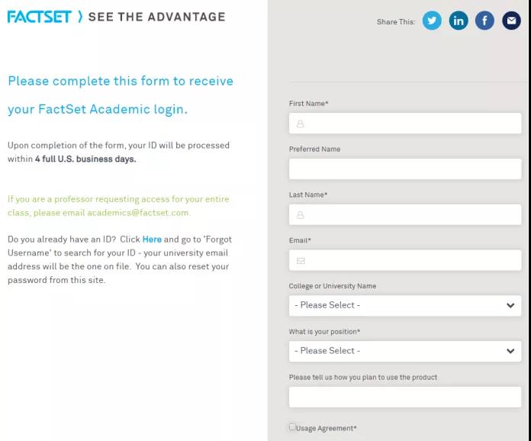531x441 pixels.
Task: Share this page via email icon
Action: [x=511, y=21]
